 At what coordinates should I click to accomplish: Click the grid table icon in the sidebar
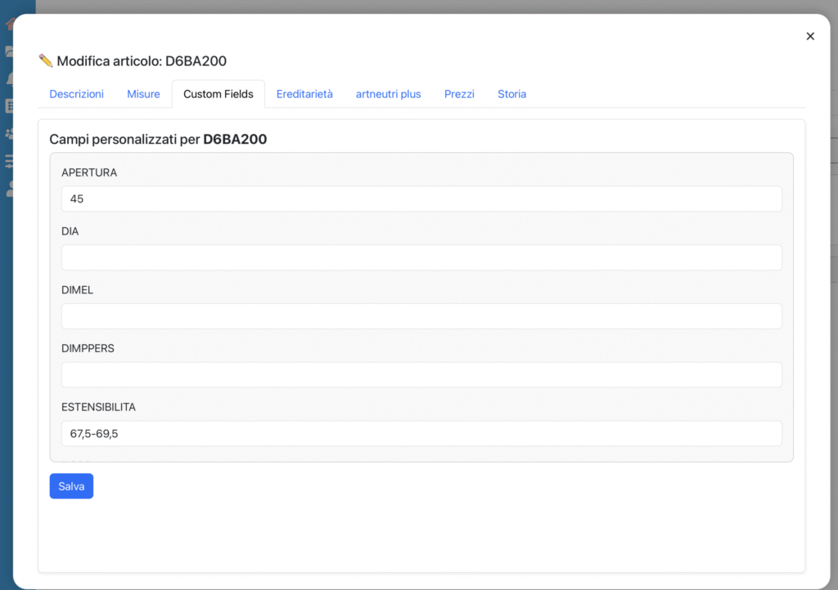[9, 105]
